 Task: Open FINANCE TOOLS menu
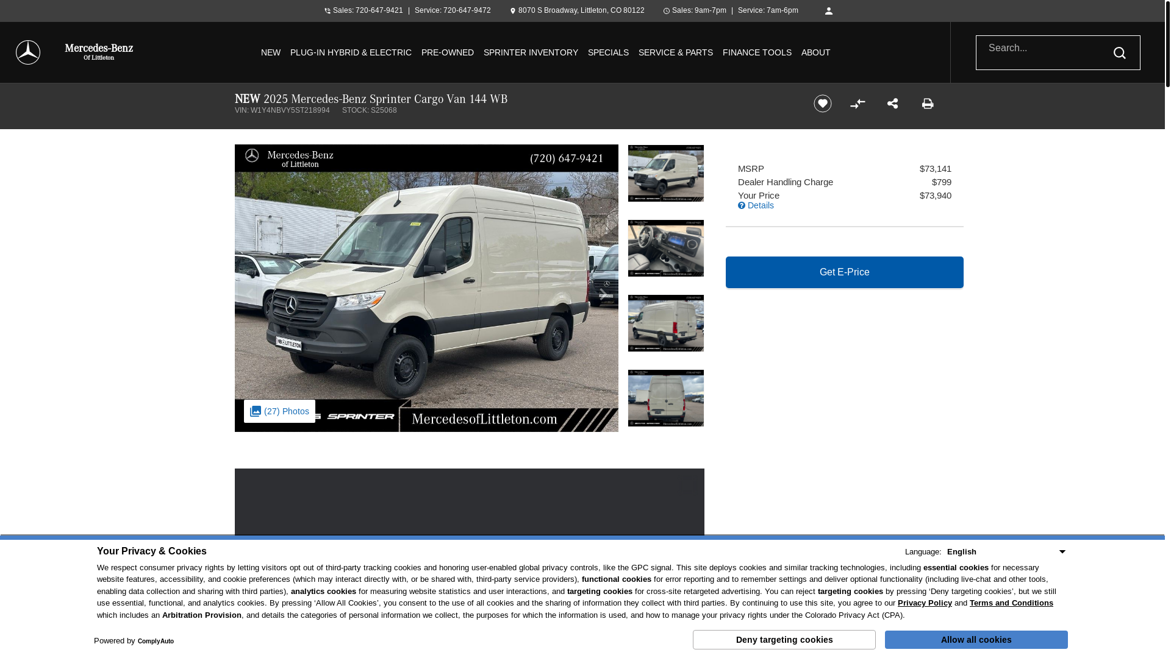click(757, 52)
